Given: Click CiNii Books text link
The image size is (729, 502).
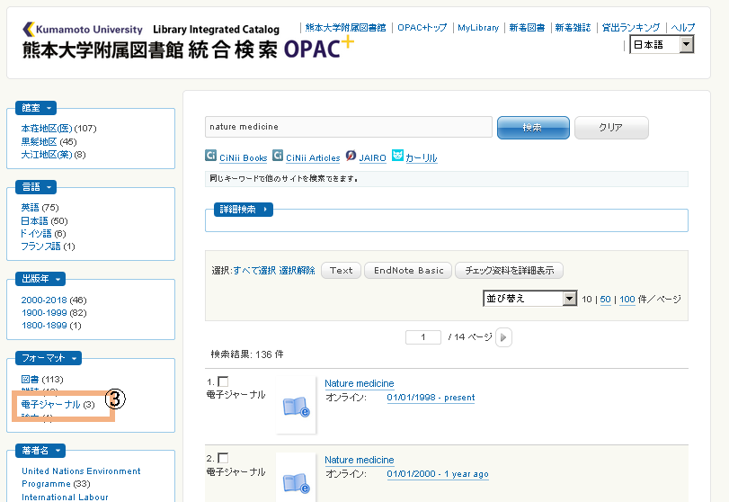Looking at the screenshot, I should [244, 158].
